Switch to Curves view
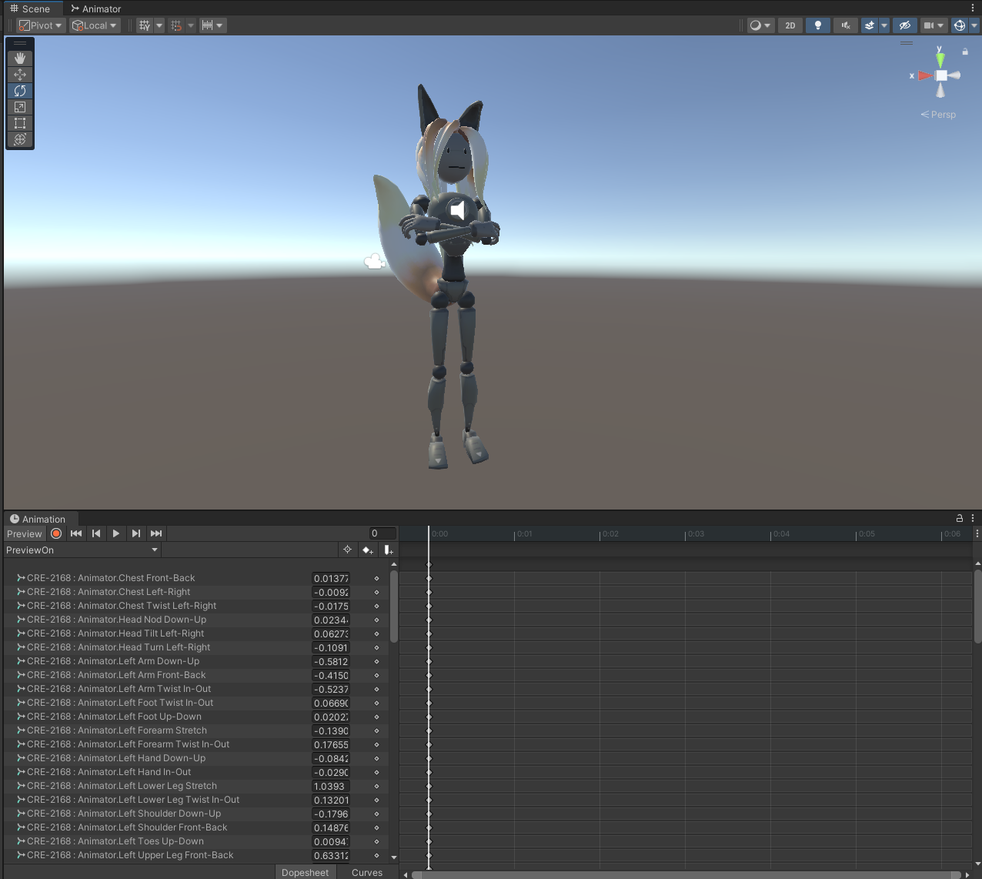The image size is (982, 879). [367, 872]
